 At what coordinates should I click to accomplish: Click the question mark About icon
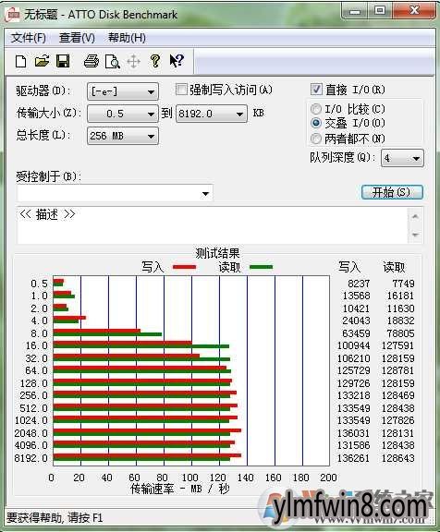[x=155, y=61]
